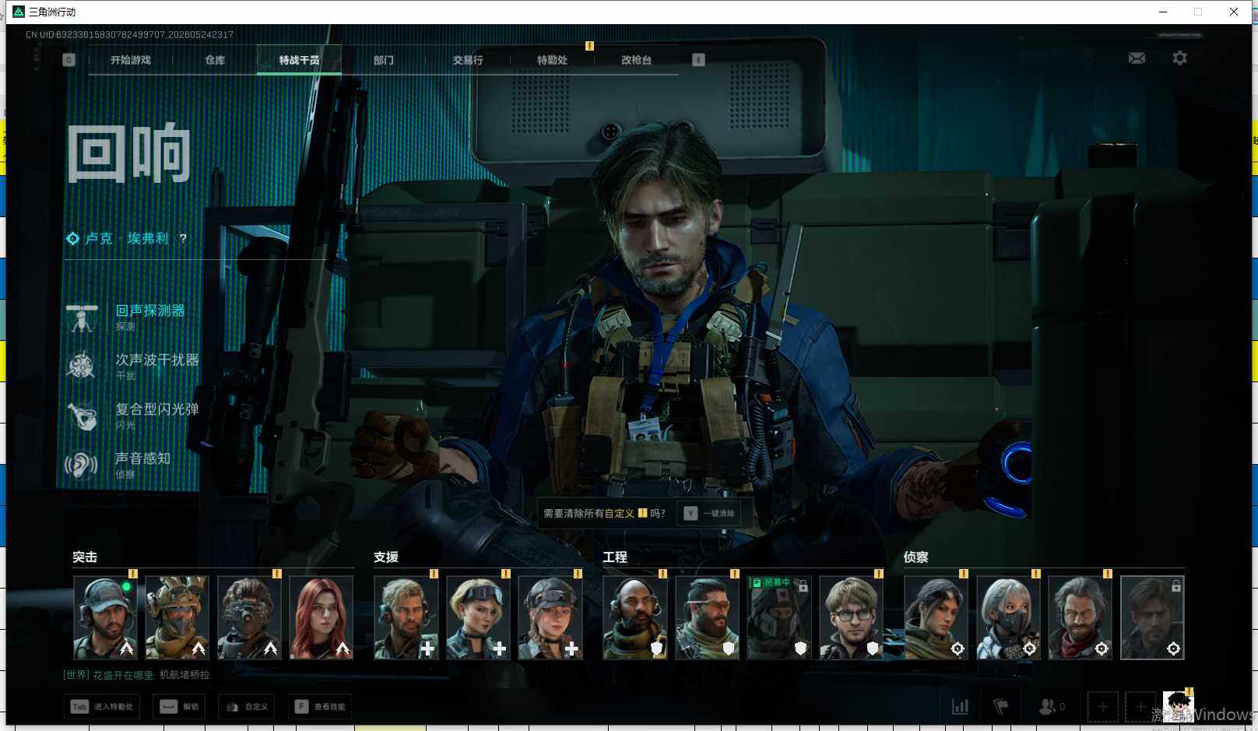Image resolution: width=1258 pixels, height=731 pixels.
Task: Click the 侦察 class heading
Action: (916, 557)
